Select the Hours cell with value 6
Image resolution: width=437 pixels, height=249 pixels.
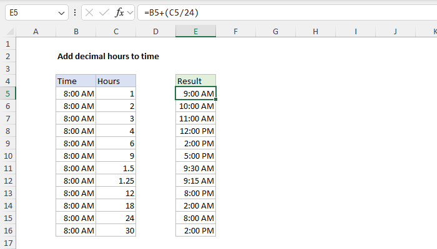[116, 143]
